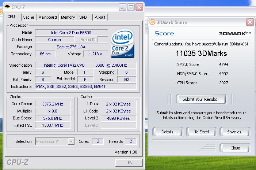Open the About tab

100,17
